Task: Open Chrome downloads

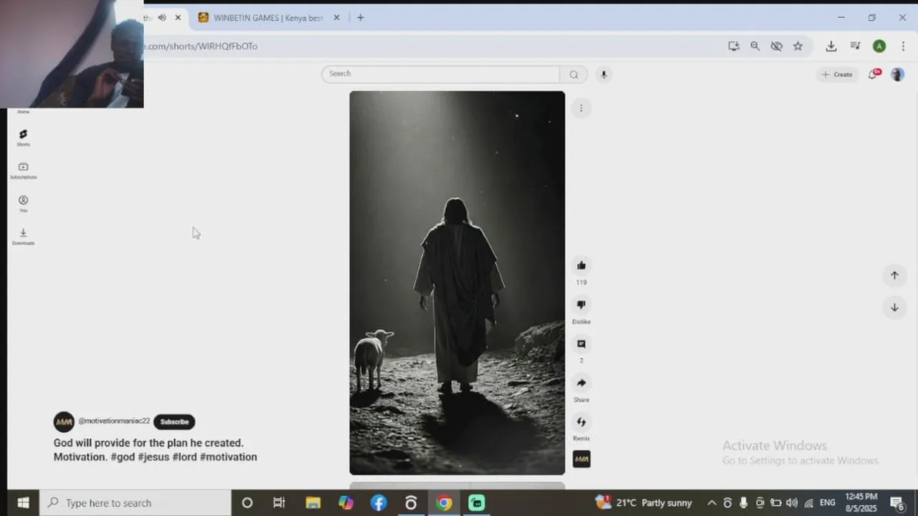Action: [x=831, y=46]
